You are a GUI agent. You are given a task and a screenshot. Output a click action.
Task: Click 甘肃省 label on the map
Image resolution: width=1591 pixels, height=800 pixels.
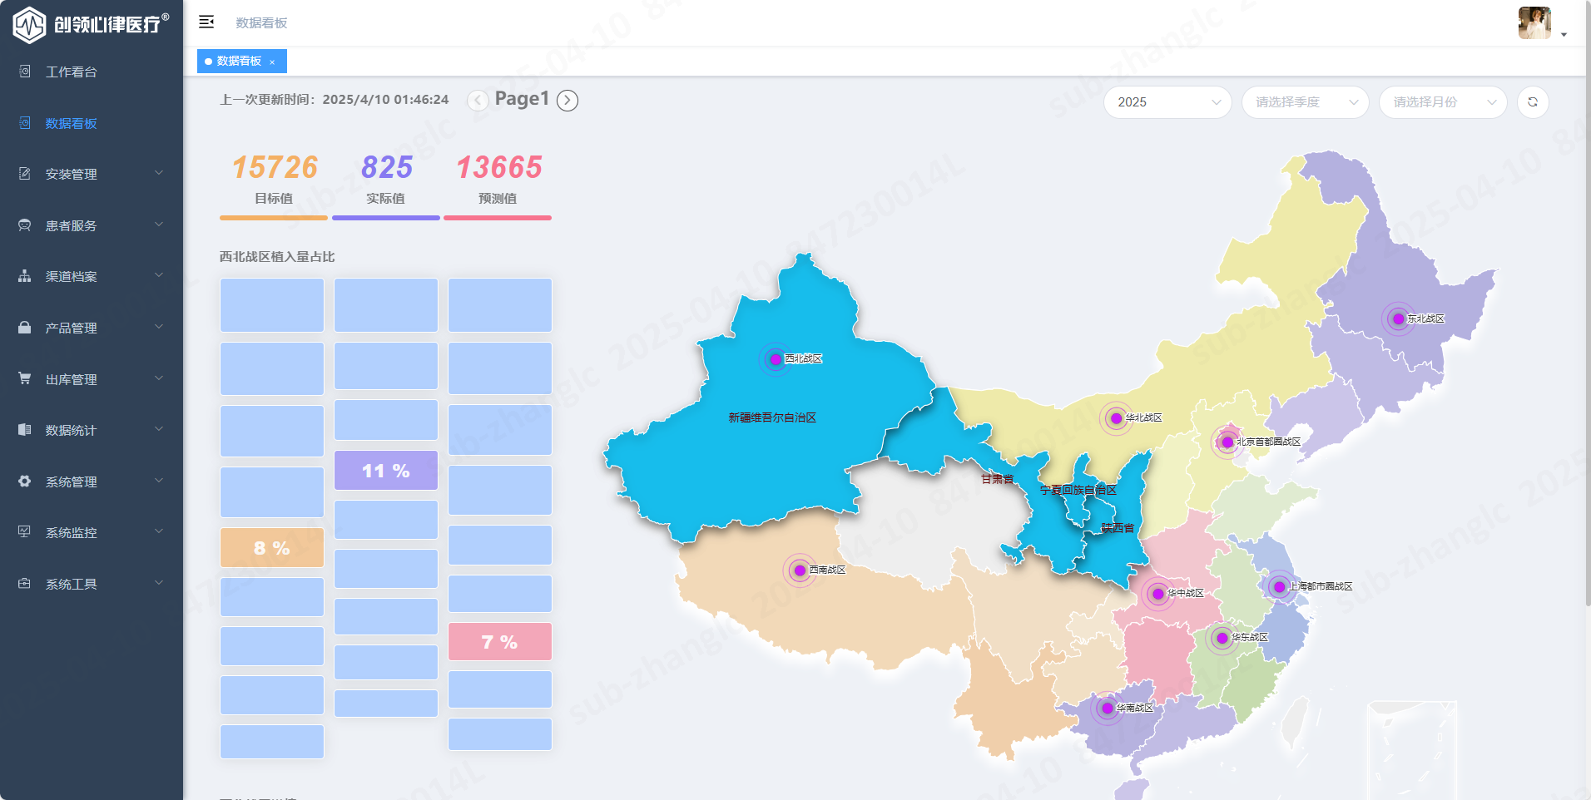(997, 479)
